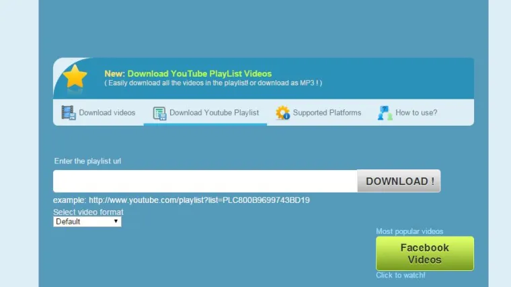Viewport: 511px width, 287px height.
Task: Open the Download videos tab
Action: tap(98, 113)
